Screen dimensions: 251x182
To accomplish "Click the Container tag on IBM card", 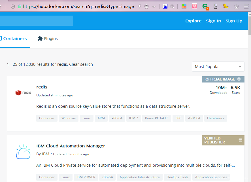I will [x=47, y=177].
